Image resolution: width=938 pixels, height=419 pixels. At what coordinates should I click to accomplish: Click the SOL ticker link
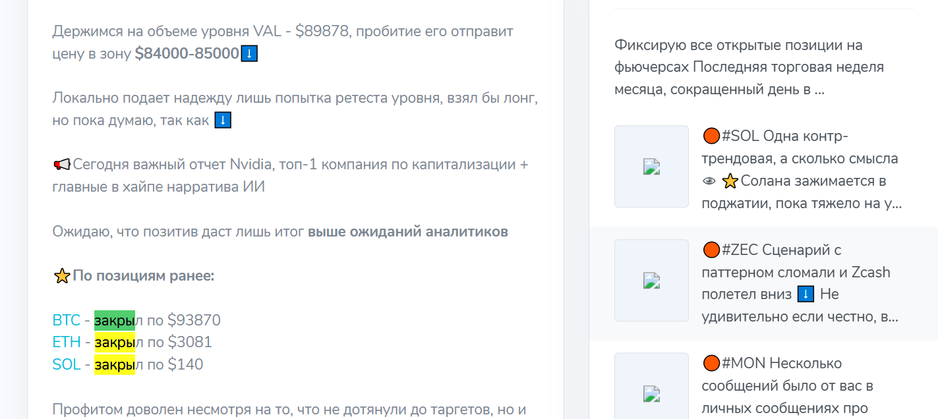click(66, 364)
